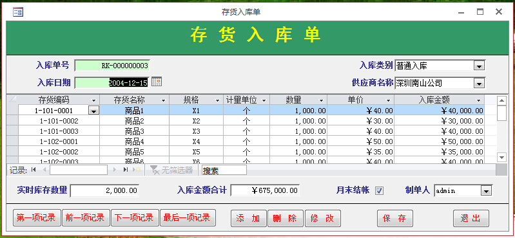Click the 第一项记录 button
The height and width of the screenshot is (238, 515).
click(x=37, y=218)
